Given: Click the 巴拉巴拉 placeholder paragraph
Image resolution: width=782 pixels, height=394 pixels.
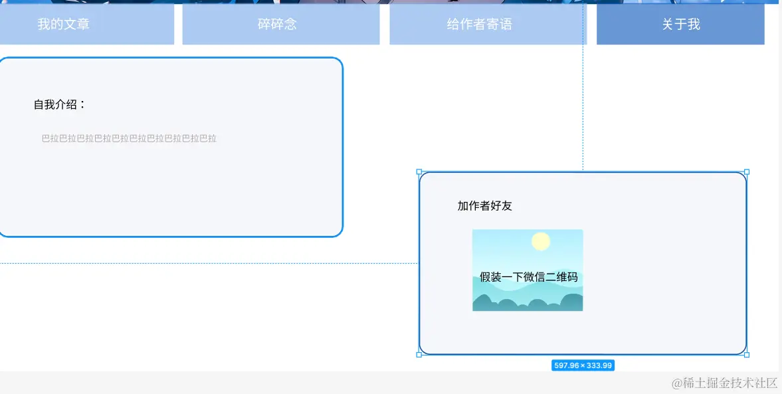Looking at the screenshot, I should pos(129,139).
